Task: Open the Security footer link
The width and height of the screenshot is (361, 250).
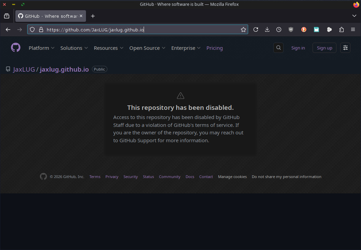Action: pos(131,177)
